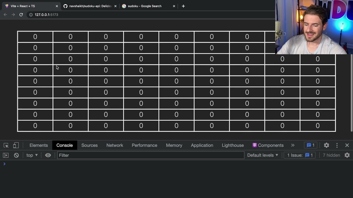
Task: Open the DevTools three-dot menu
Action: click(337, 145)
